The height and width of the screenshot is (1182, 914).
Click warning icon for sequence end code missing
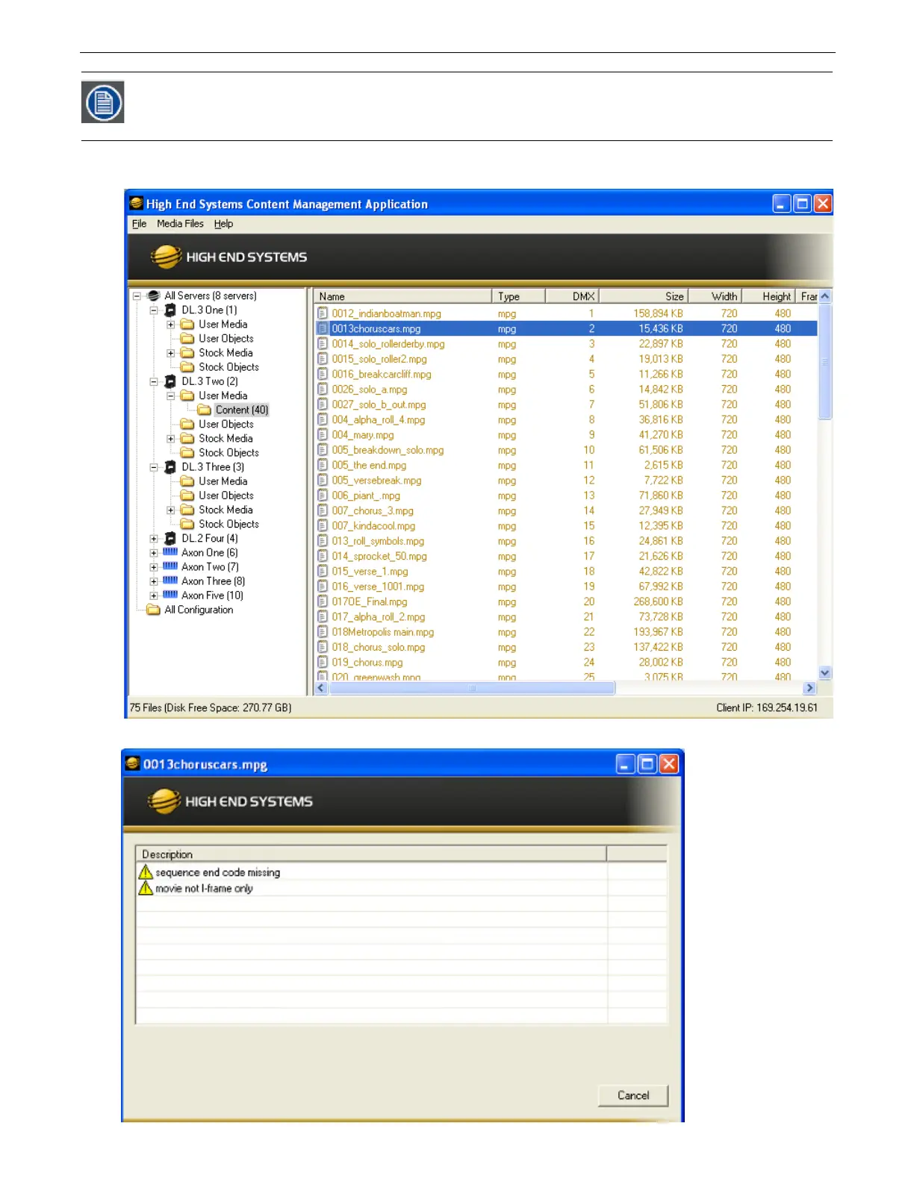point(146,872)
